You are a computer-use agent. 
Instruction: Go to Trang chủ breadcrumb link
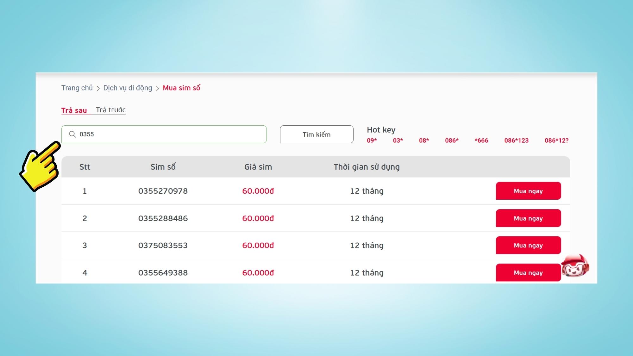click(x=77, y=88)
